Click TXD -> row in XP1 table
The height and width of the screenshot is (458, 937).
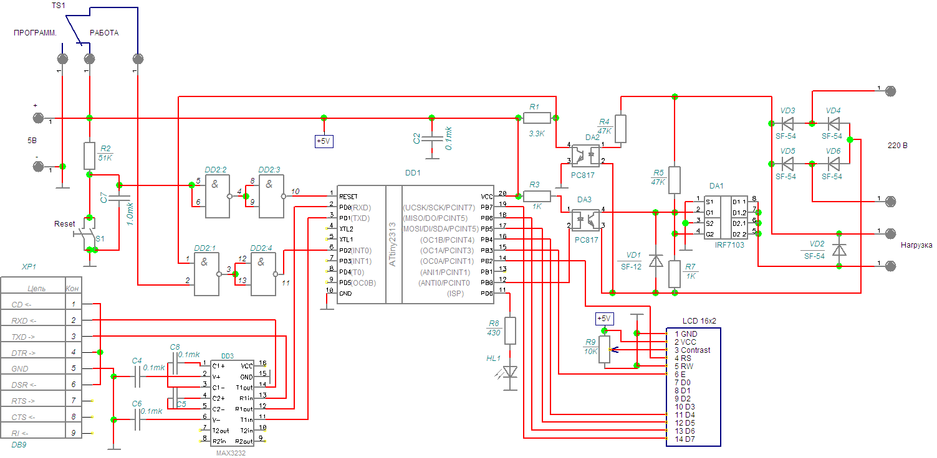[x=42, y=337]
